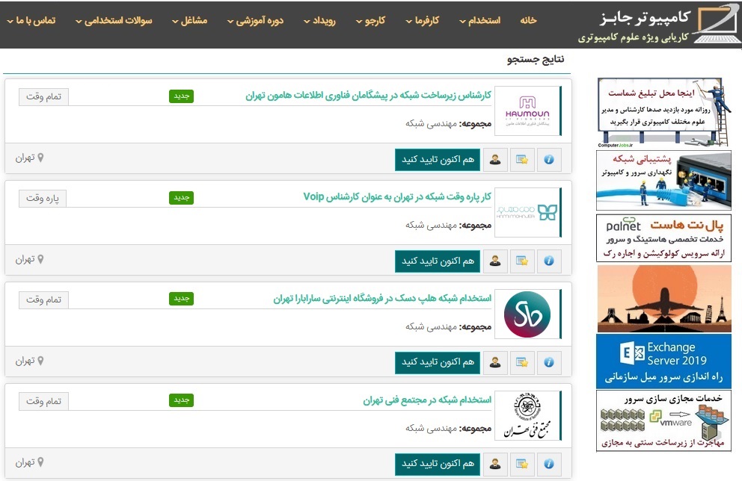Expand the کارجو menu
Viewport: 742px width, 481px height.
coord(370,21)
